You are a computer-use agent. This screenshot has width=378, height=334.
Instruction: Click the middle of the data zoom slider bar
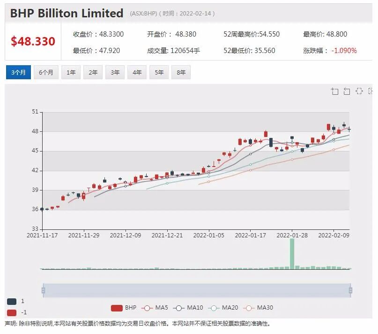pos(197,290)
